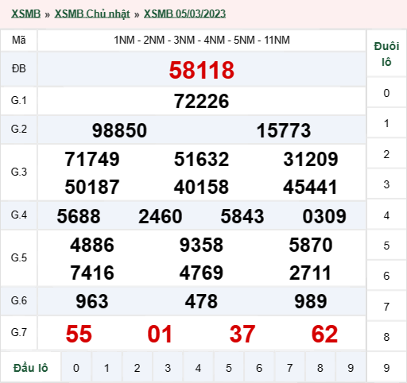
Task: Select Đuôi lô digit 4
Action: coord(386,215)
